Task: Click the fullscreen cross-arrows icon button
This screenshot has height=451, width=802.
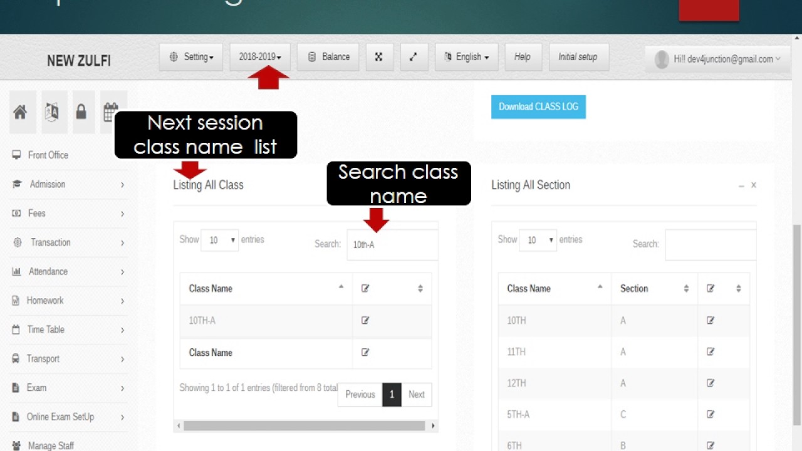Action: (x=378, y=57)
